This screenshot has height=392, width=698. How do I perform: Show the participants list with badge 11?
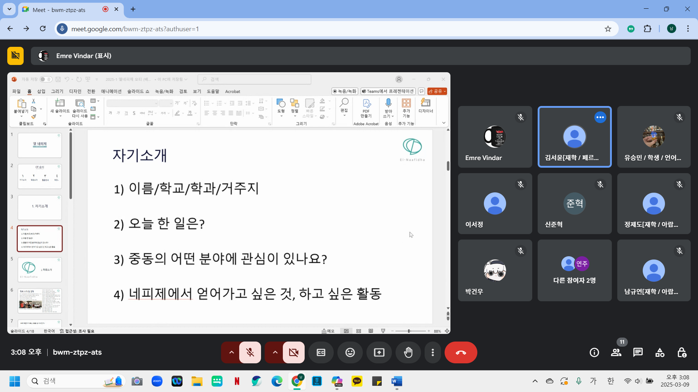(x=616, y=352)
